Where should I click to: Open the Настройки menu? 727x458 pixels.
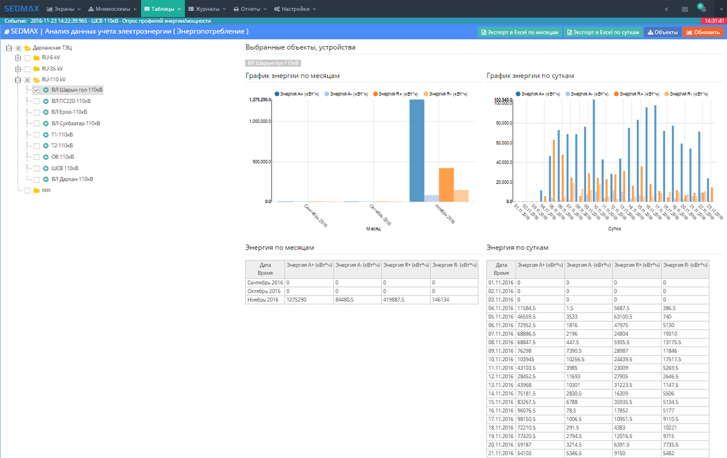295,9
